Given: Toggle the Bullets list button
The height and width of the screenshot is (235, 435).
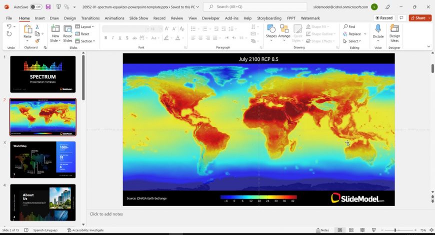Looking at the screenshot, I should click(x=193, y=29).
